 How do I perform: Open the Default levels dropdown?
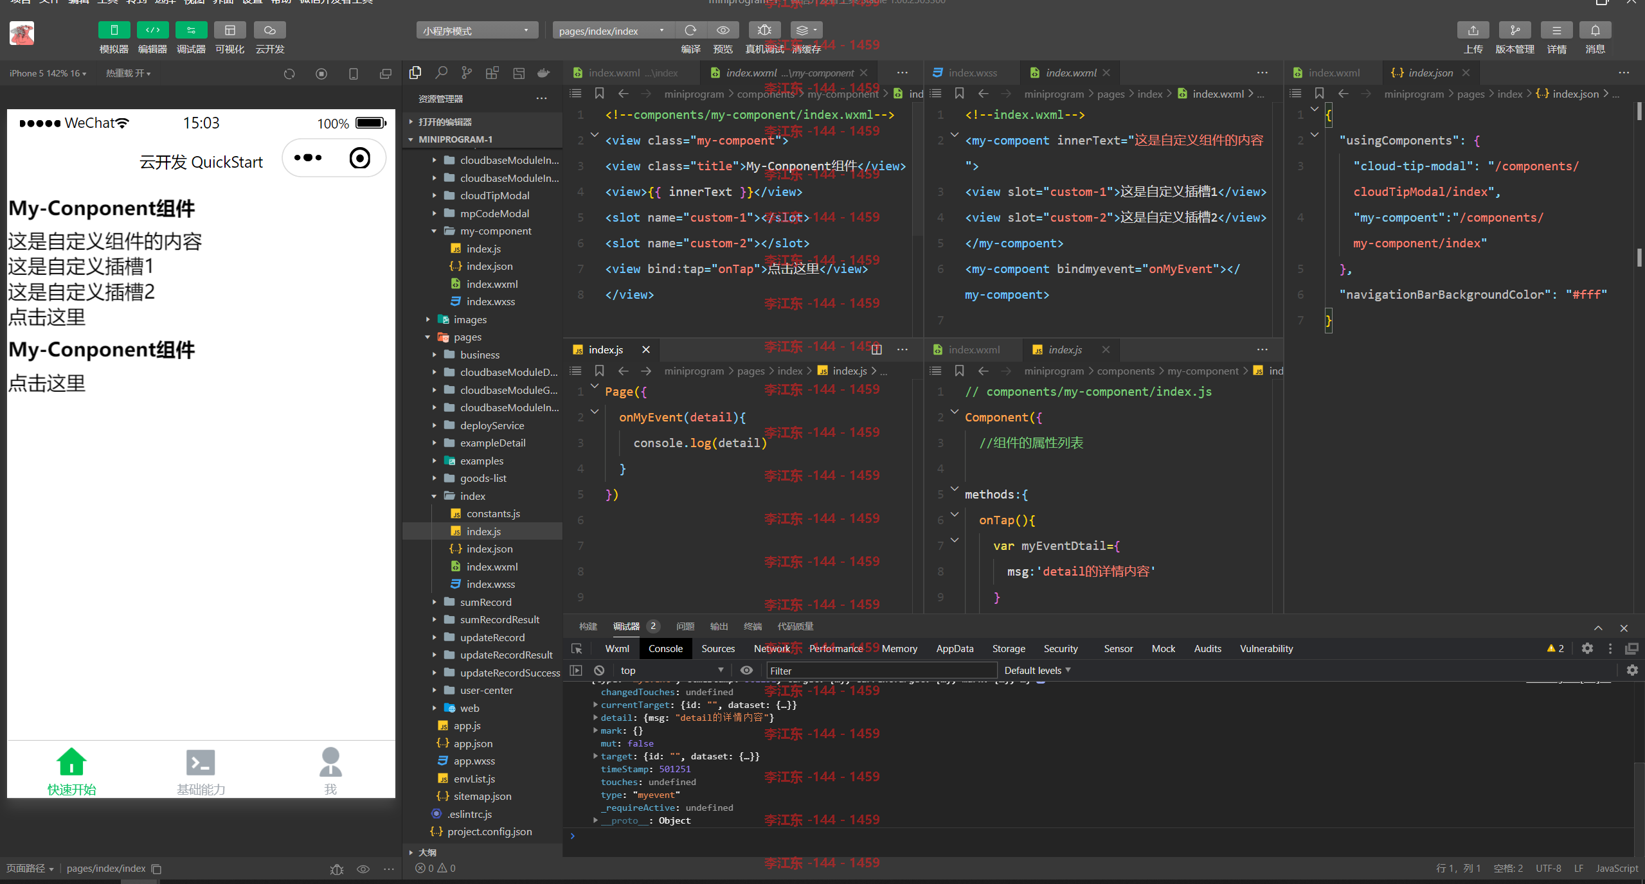coord(1037,670)
